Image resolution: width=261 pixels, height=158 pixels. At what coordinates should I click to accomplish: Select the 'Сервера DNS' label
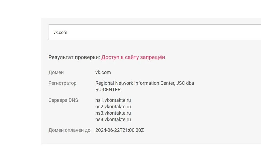coord(63,100)
